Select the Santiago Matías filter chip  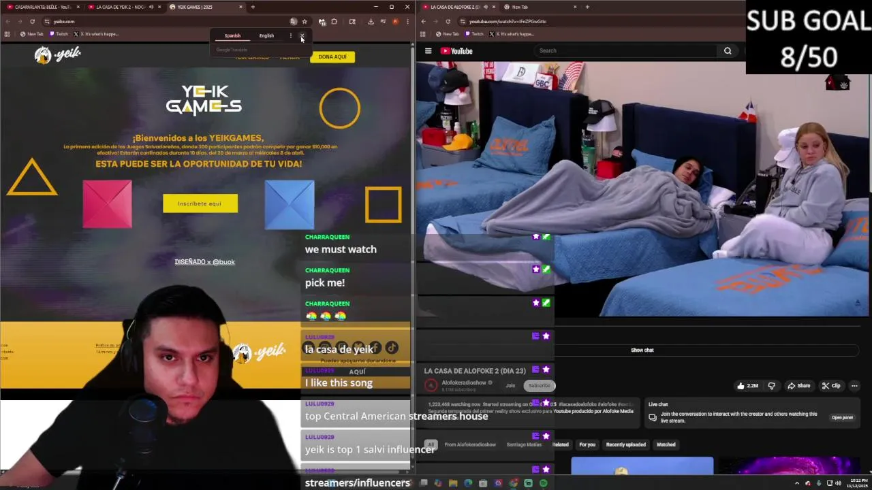524,444
